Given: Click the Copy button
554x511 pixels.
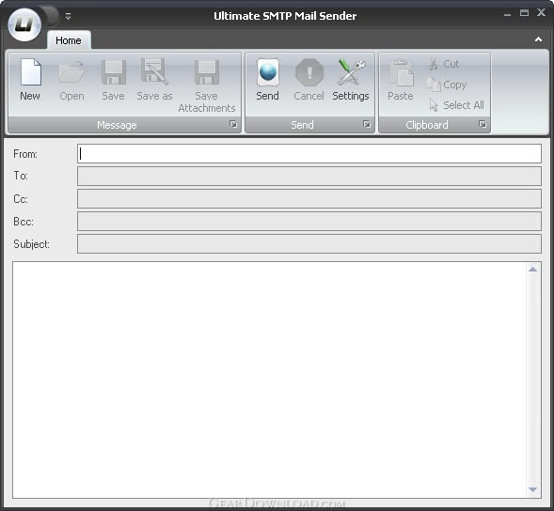Looking at the screenshot, I should tap(447, 85).
